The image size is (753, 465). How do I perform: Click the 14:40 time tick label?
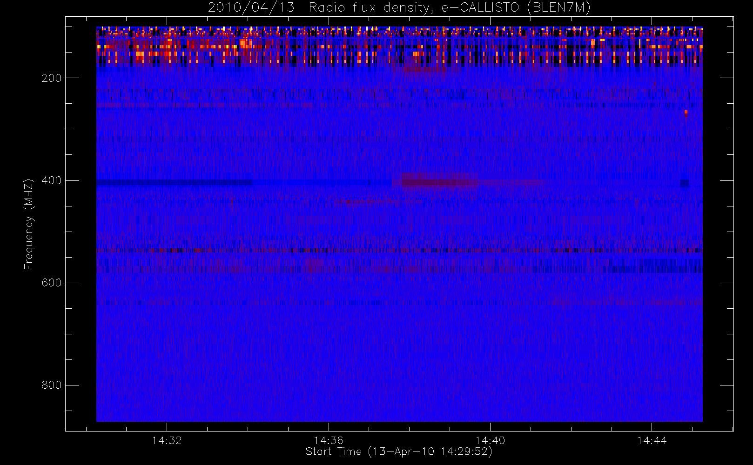click(x=490, y=440)
